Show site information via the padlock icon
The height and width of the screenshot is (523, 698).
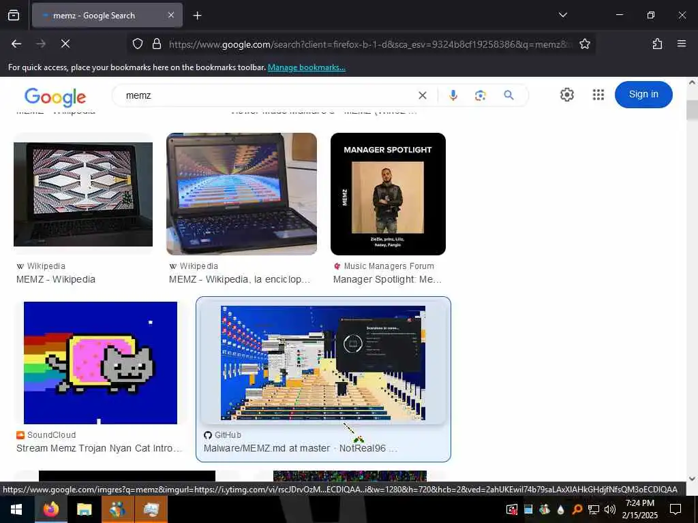157,44
